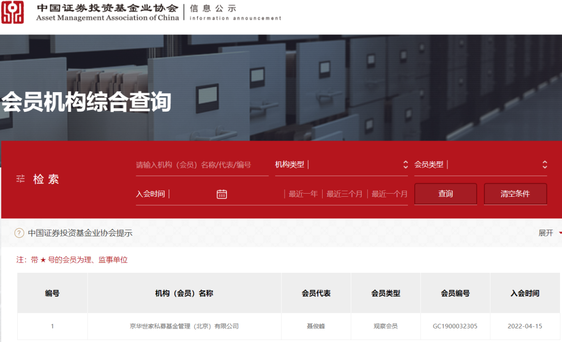Viewport: 562px width, 342px height.
Task: Click the 查询 search button
Action: (445, 194)
